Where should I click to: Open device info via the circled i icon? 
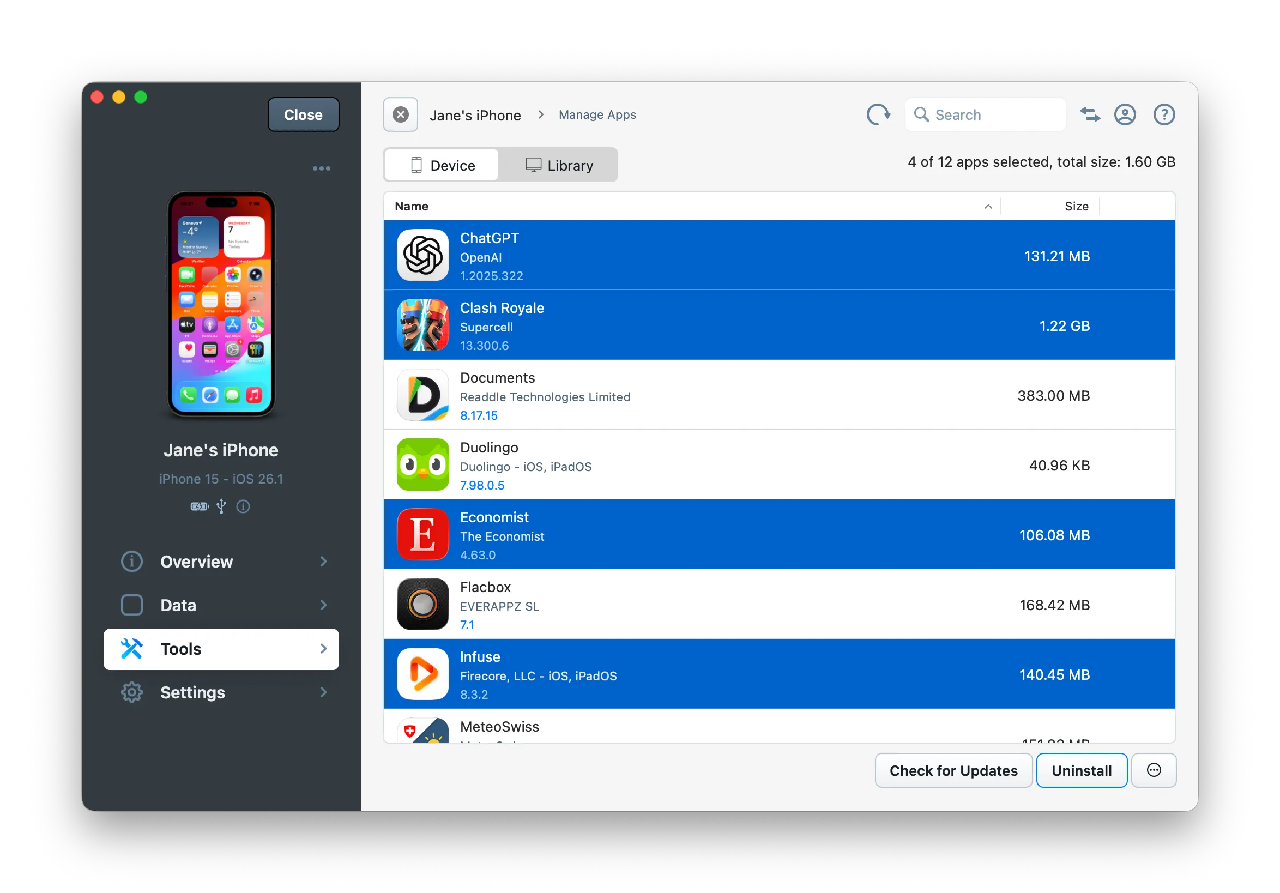(243, 506)
